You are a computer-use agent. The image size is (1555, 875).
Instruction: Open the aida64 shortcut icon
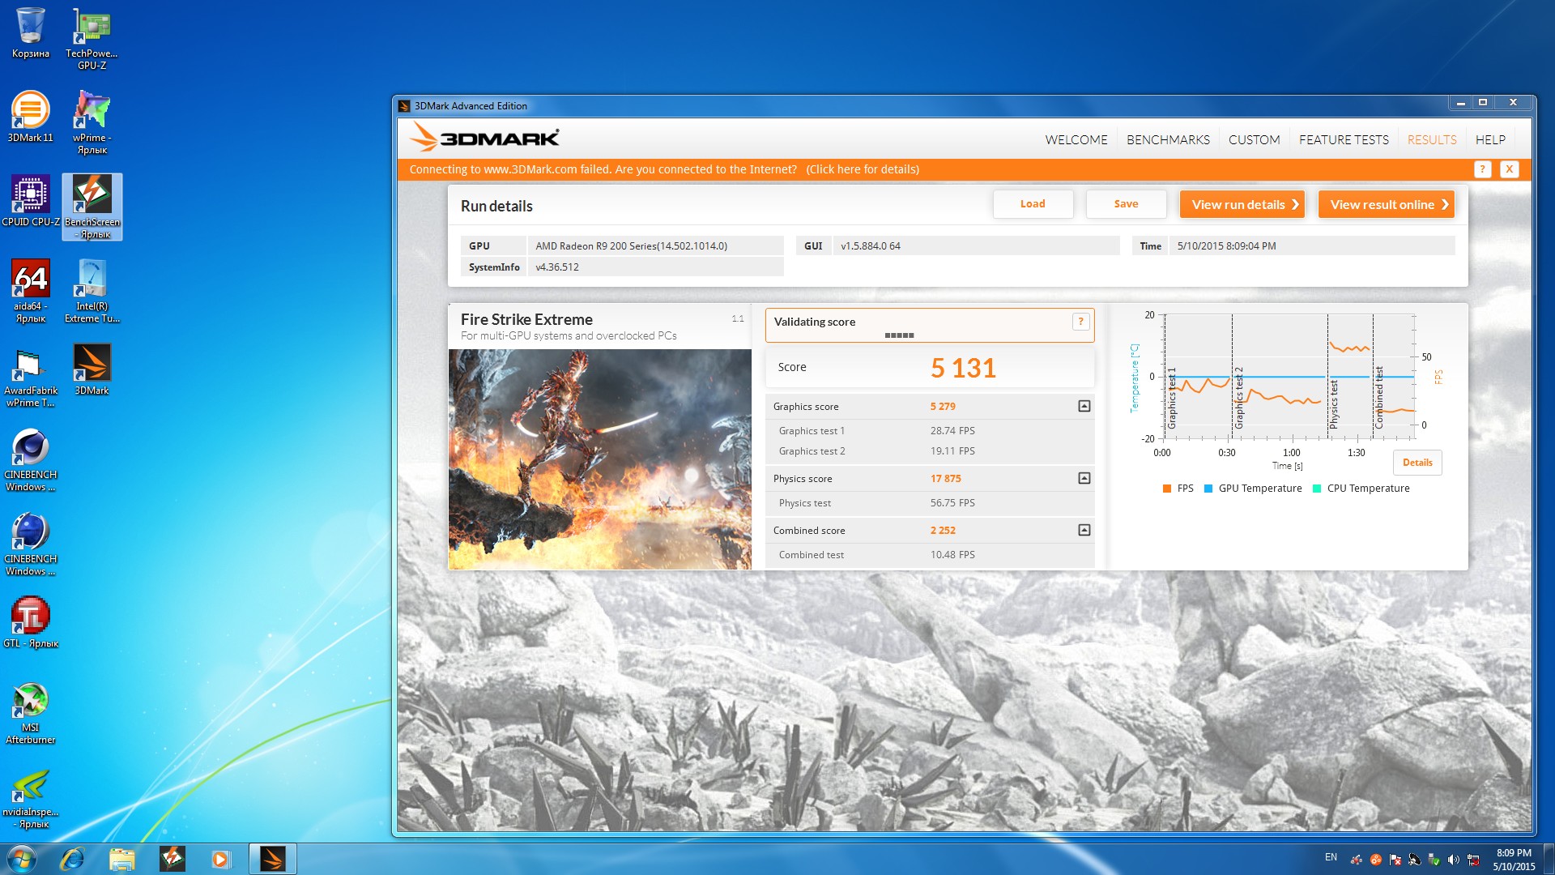pyautogui.click(x=31, y=291)
